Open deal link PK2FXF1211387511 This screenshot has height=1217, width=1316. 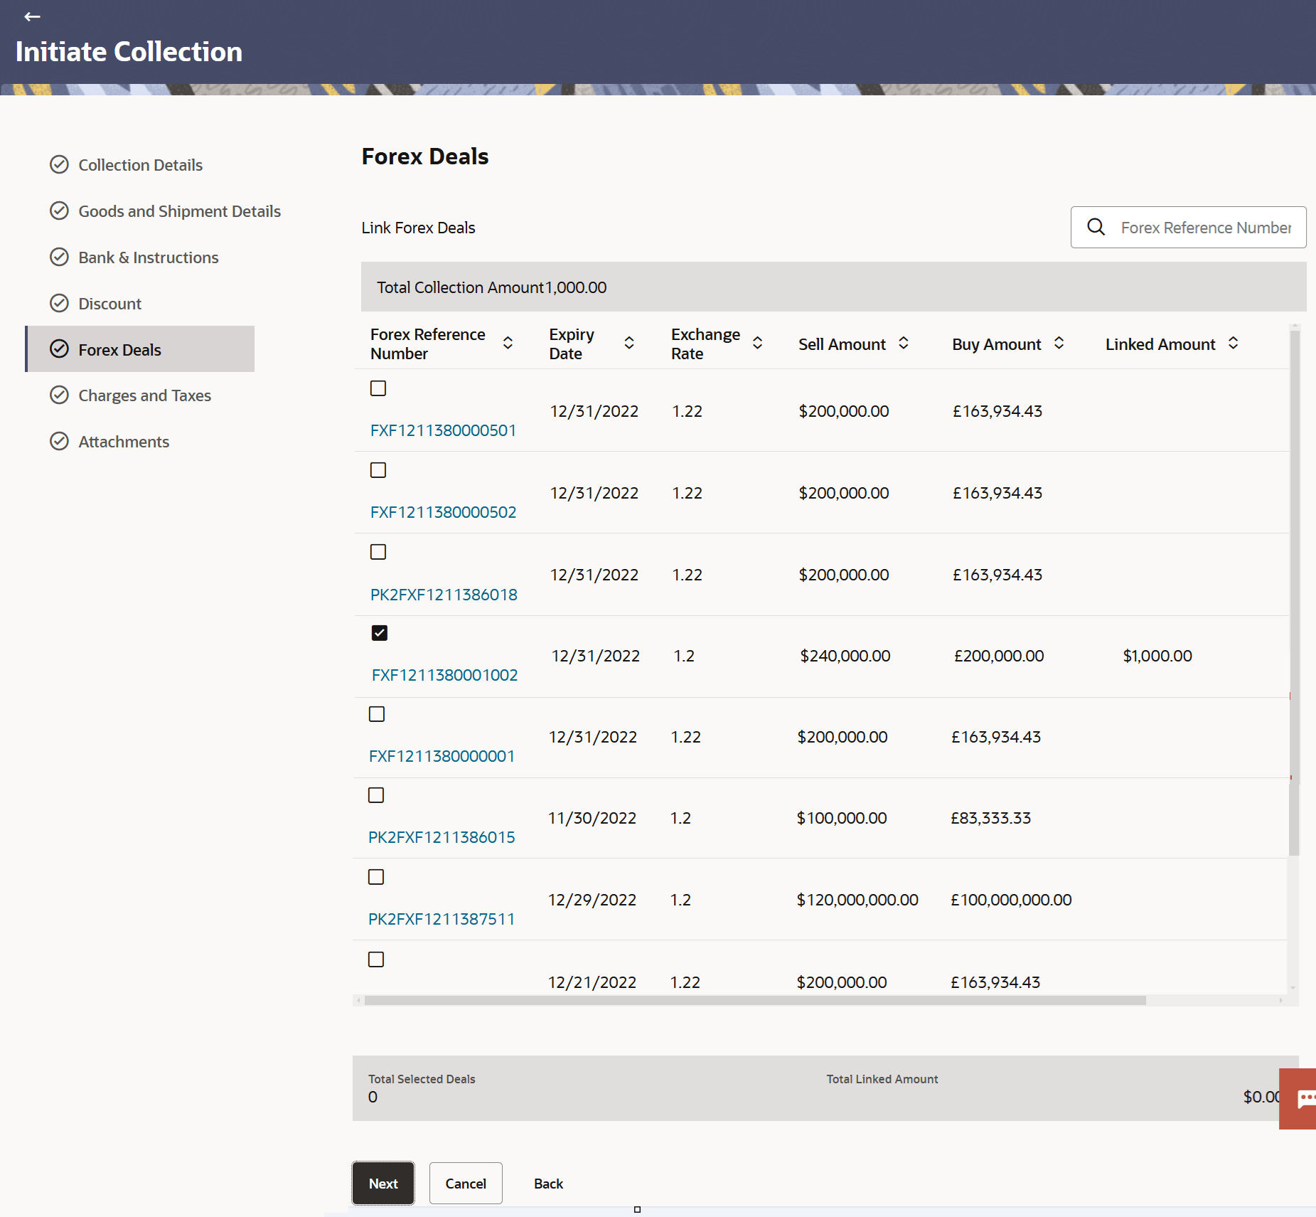(x=442, y=919)
